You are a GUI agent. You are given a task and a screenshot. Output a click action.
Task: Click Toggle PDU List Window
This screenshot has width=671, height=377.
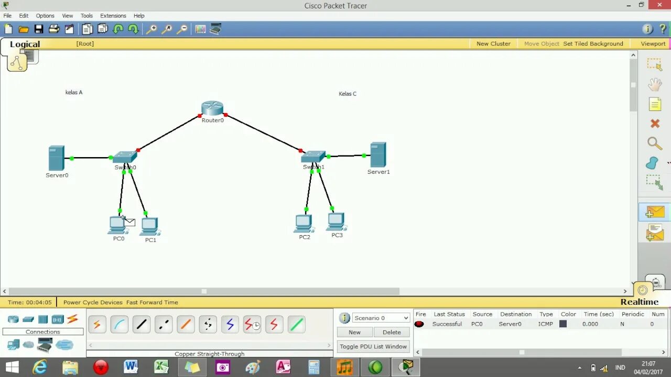(x=373, y=346)
